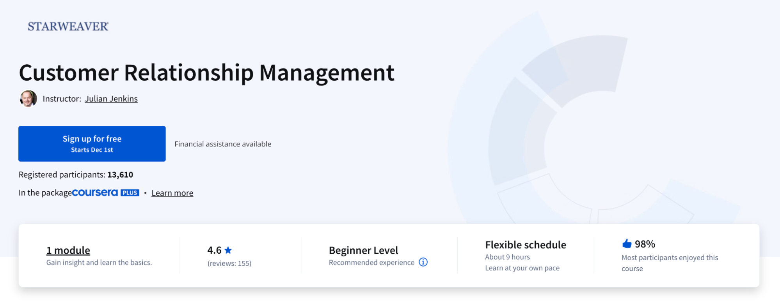Click the Recommended experience label
Viewport: 780px width, 302px height.
(371, 263)
